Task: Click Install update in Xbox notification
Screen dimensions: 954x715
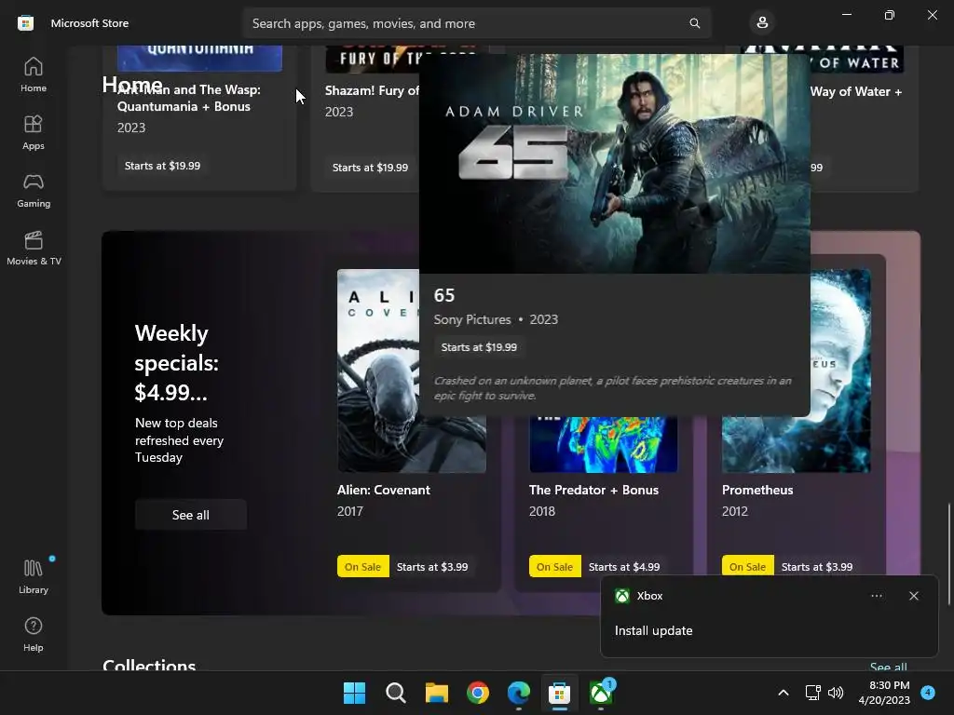Action: [653, 630]
